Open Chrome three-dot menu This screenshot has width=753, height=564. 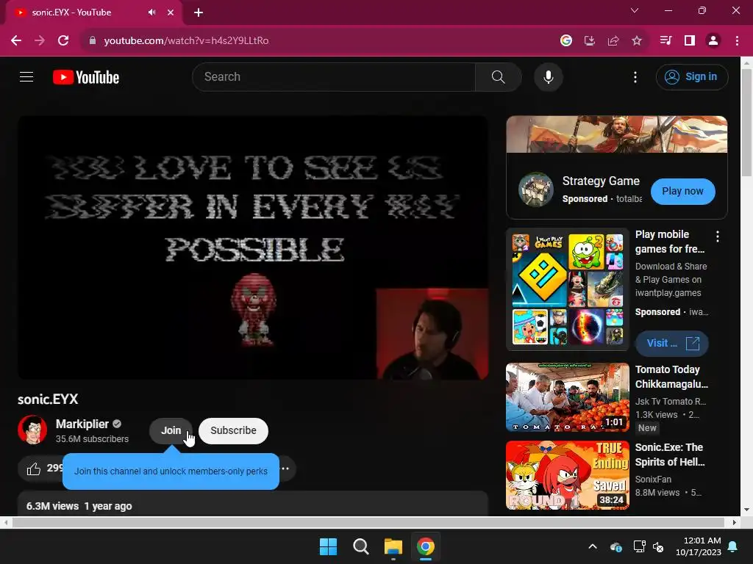[737, 40]
